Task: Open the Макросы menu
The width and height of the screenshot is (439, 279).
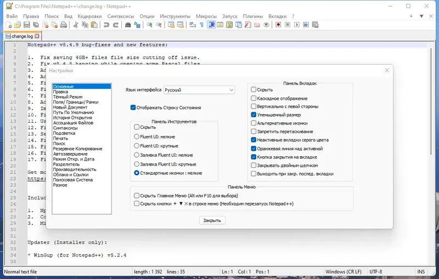Action: (x=206, y=16)
